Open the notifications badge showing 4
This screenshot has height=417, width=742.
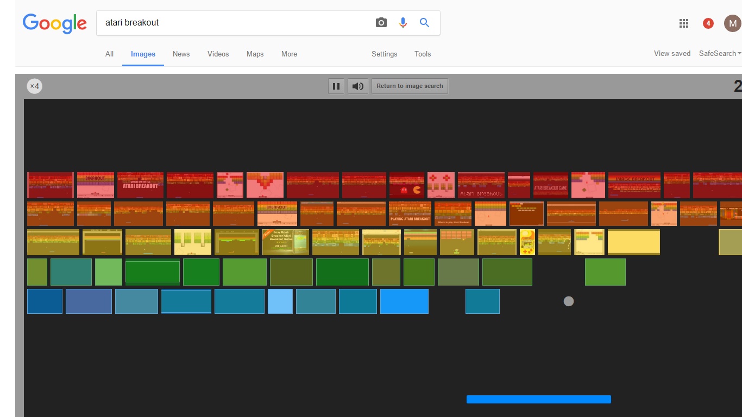click(708, 23)
